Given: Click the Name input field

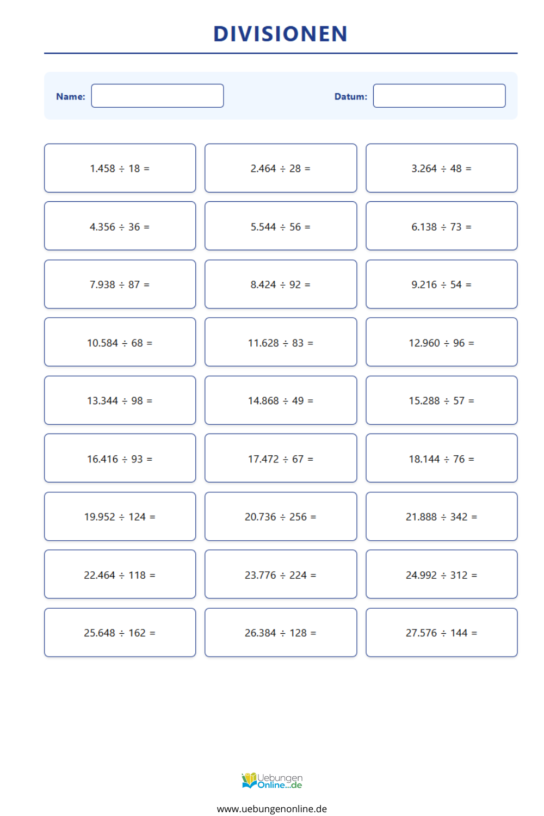Looking at the screenshot, I should pyautogui.click(x=157, y=96).
